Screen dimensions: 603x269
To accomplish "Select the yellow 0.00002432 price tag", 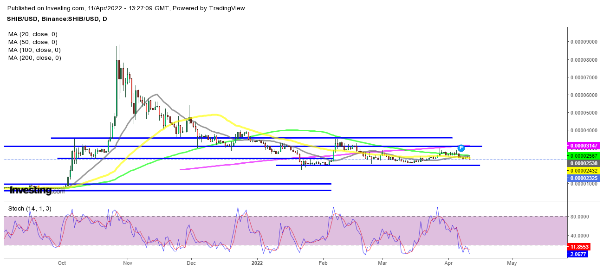I will coord(584,171).
